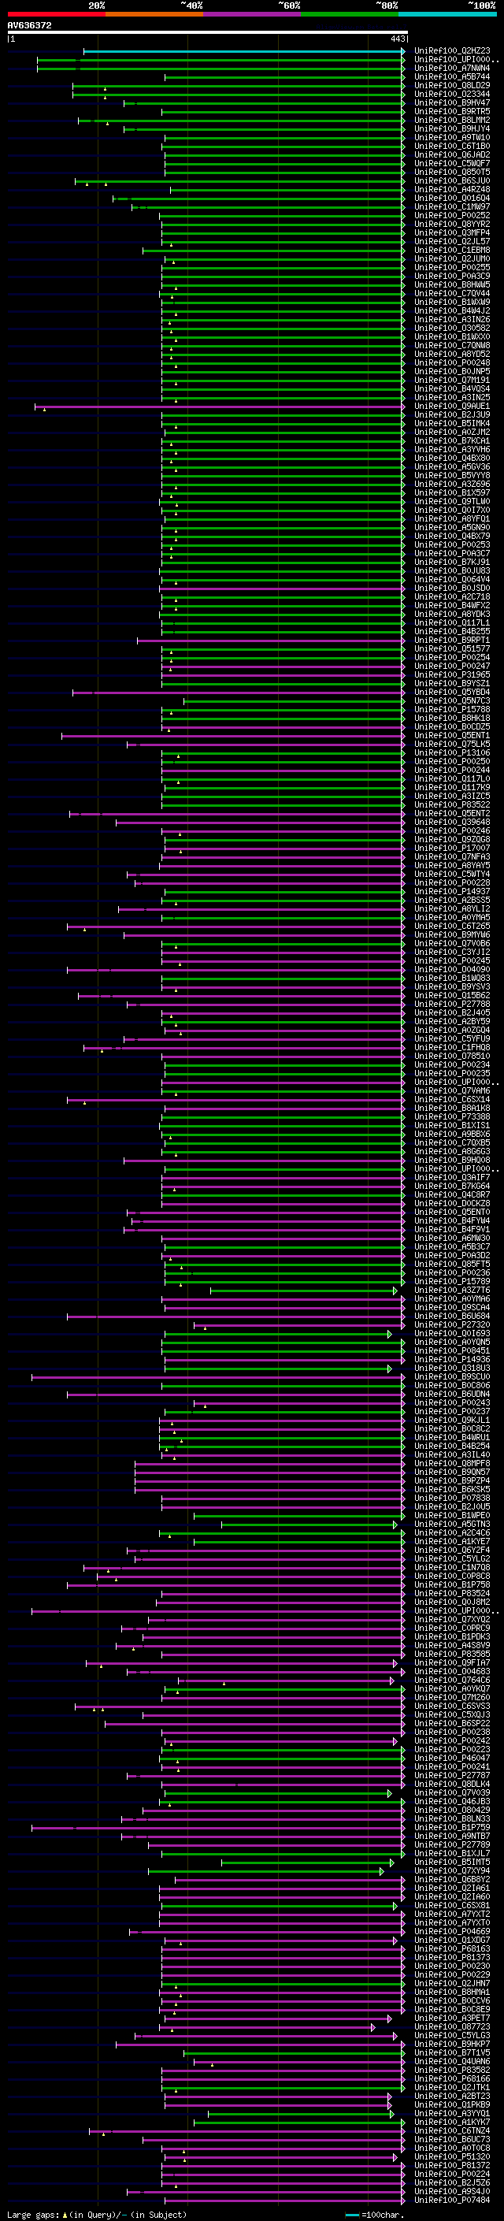The width and height of the screenshot is (504, 2221).
Task: Open the hit UniRef100_B8LMM2
Action: point(452,121)
